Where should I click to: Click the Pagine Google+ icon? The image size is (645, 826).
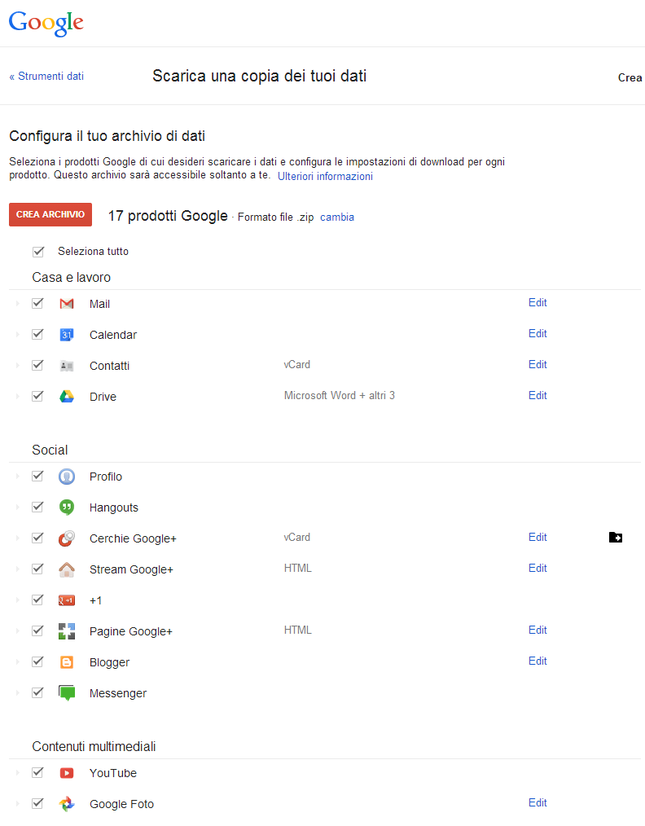click(66, 631)
